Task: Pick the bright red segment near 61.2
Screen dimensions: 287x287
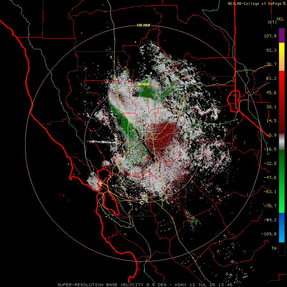Action: pos(282,78)
